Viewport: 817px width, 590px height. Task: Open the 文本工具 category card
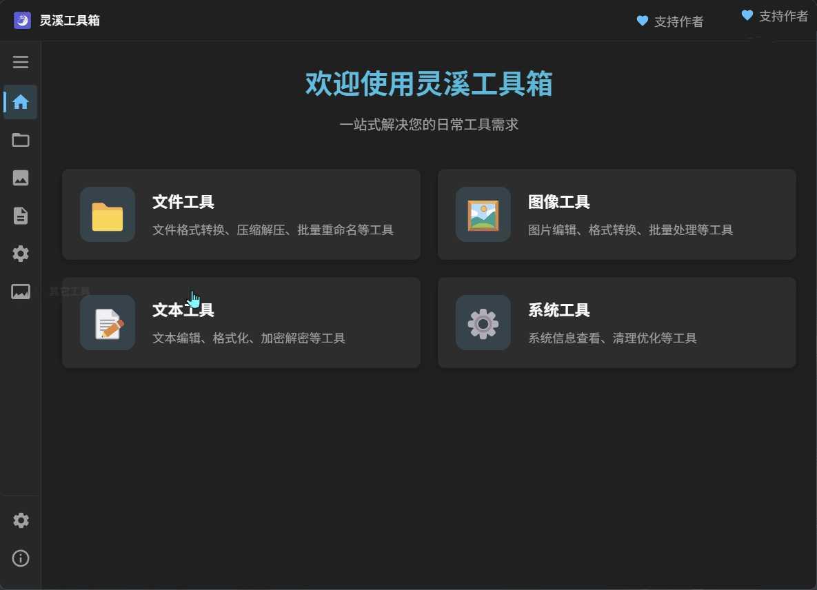pyautogui.click(x=241, y=323)
